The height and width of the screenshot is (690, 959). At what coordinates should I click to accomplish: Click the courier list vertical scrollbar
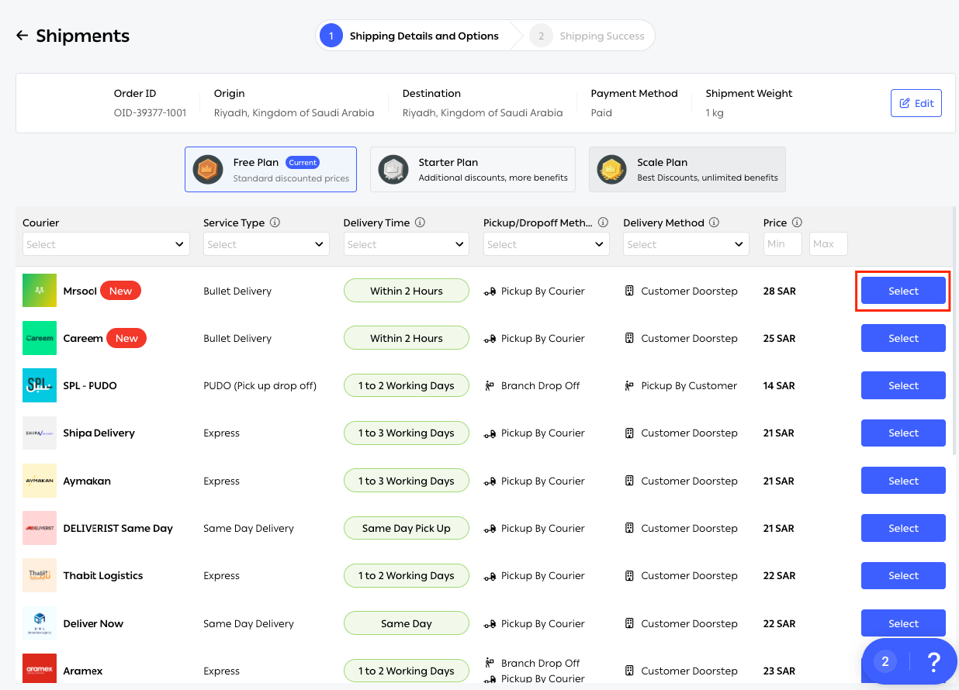(x=954, y=332)
